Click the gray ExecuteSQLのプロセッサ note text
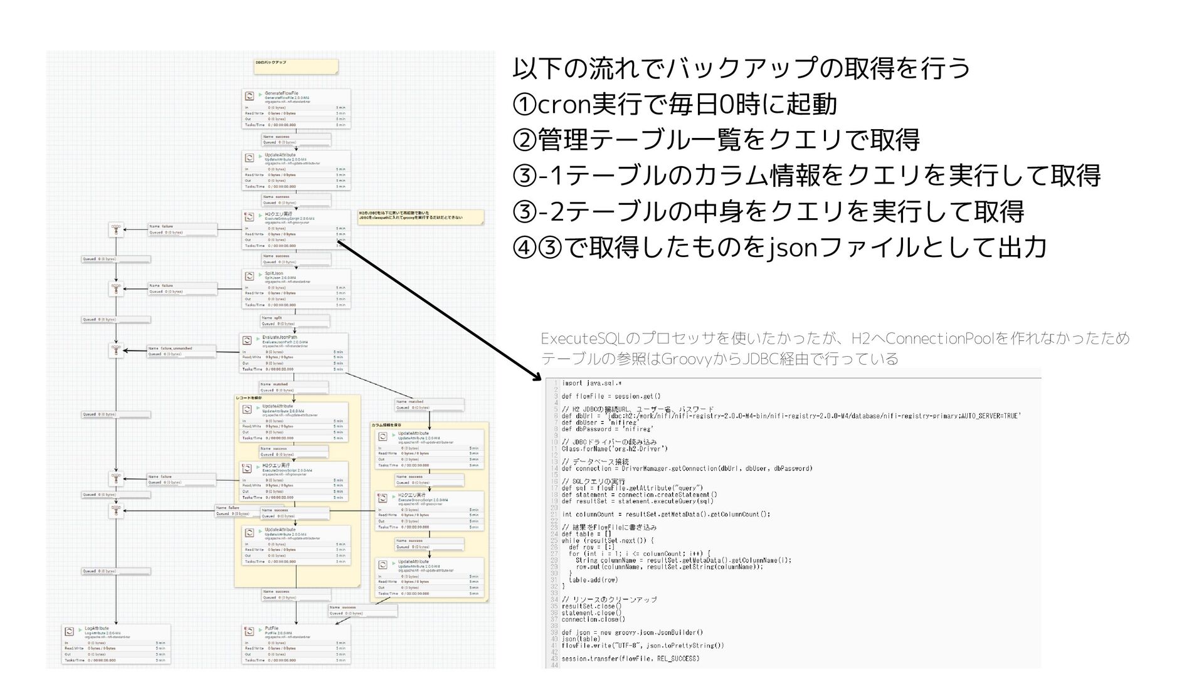Image resolution: width=1204 pixels, height=677 pixels. pos(835,349)
